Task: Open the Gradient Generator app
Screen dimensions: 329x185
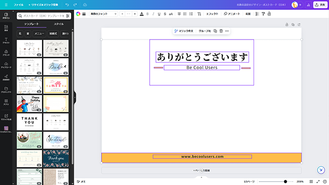Action: click(6, 129)
